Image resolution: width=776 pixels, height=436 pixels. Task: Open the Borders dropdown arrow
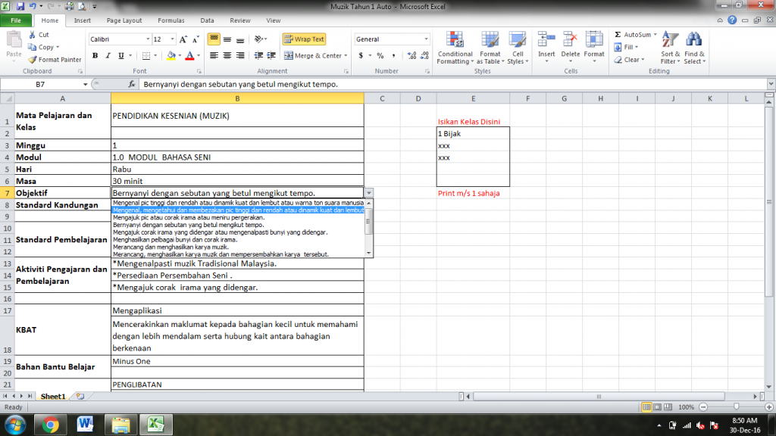(x=155, y=56)
